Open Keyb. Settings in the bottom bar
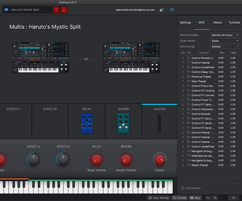Viewport: 242px width, 201px height. [159, 198]
